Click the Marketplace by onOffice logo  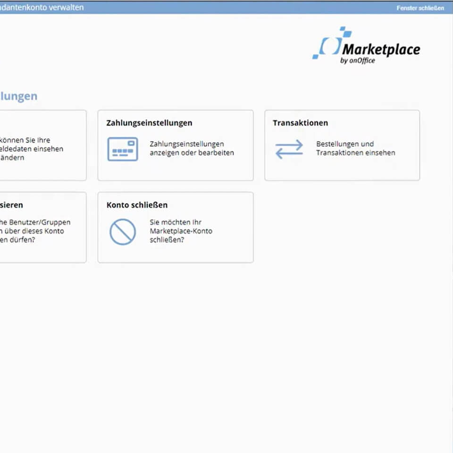(366, 45)
